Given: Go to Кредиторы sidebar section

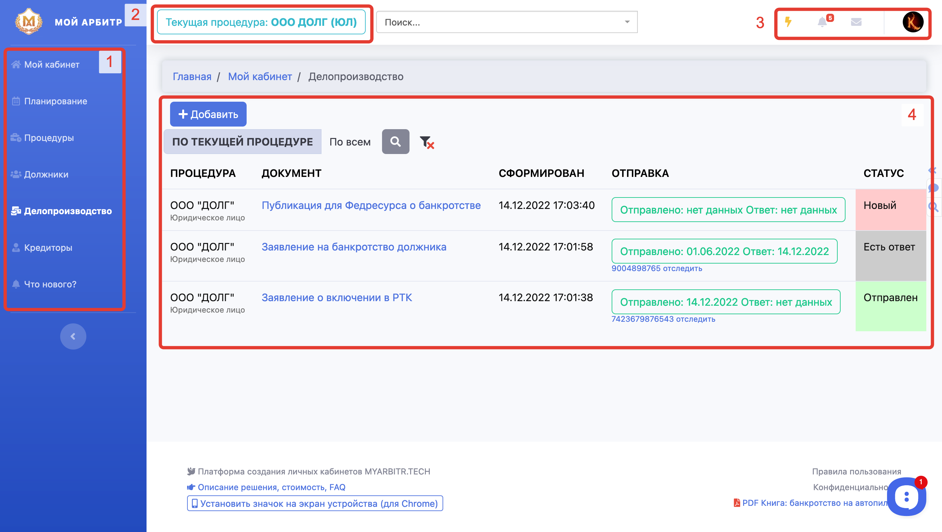Looking at the screenshot, I should pyautogui.click(x=48, y=248).
